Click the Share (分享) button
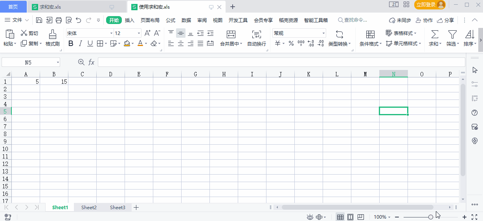The height and width of the screenshot is (221, 483). [446, 20]
